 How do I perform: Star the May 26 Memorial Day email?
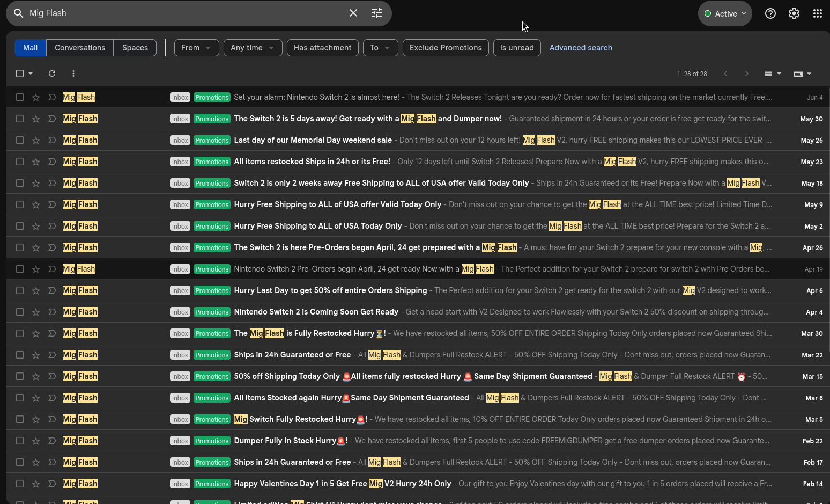pyautogui.click(x=36, y=140)
